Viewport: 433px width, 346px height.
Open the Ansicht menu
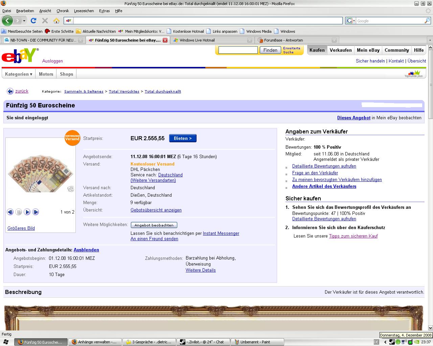pyautogui.click(x=45, y=11)
